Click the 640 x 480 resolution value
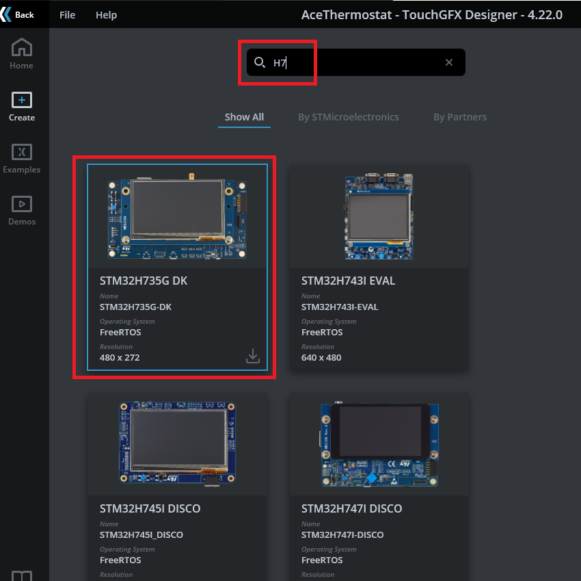The image size is (581, 581). tap(321, 358)
